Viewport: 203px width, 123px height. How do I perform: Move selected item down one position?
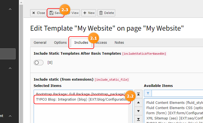(x=138, y=111)
